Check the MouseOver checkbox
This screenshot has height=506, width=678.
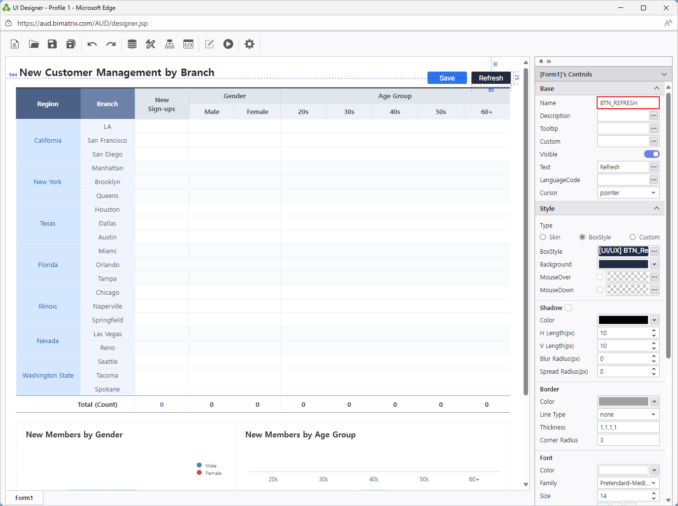[x=600, y=277]
